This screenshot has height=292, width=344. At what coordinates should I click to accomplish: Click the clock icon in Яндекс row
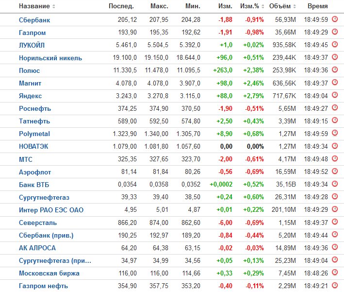pos(335,95)
